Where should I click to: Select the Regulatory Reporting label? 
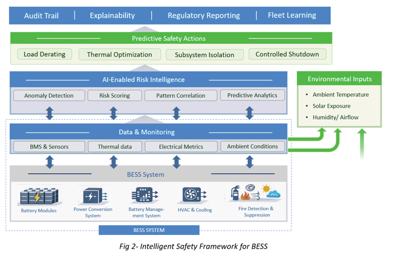(x=204, y=16)
